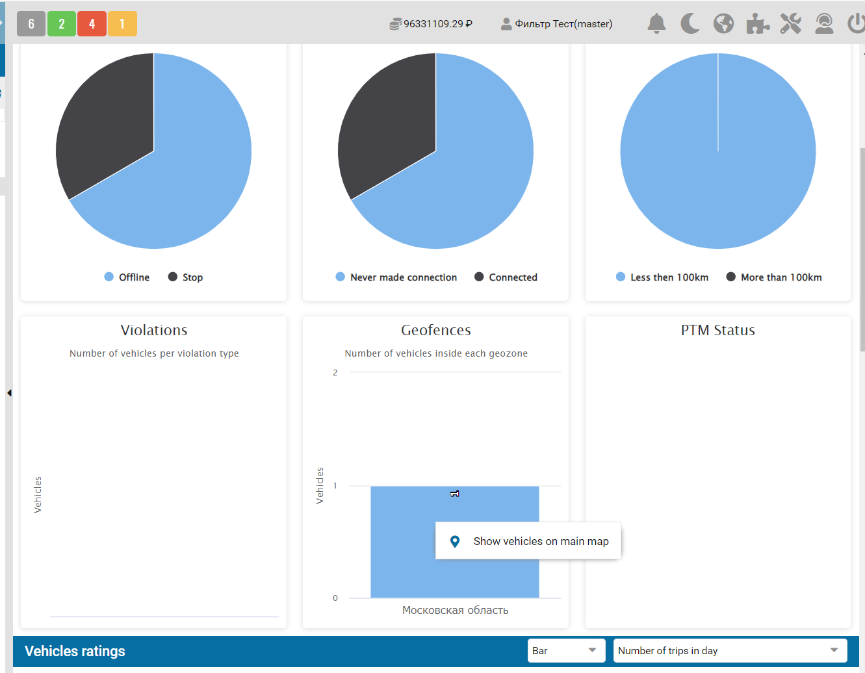This screenshot has width=865, height=673.
Task: Expand the Number of trips in day dropdown
Action: pos(730,650)
